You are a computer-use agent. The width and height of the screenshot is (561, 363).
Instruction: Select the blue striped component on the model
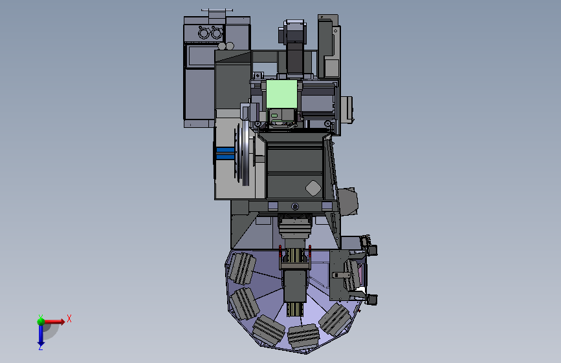pos(225,154)
